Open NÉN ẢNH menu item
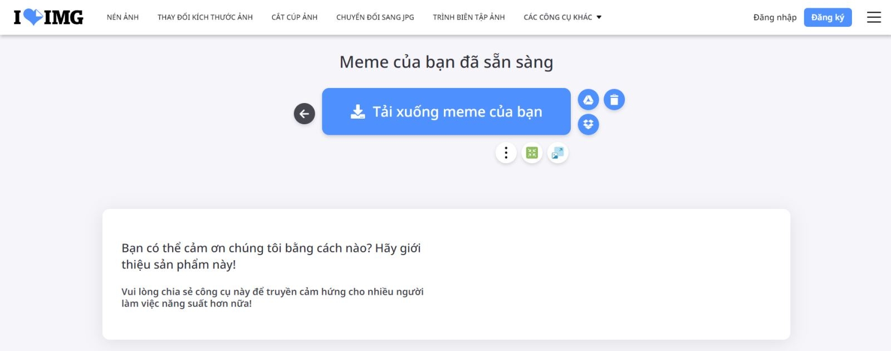 123,17
